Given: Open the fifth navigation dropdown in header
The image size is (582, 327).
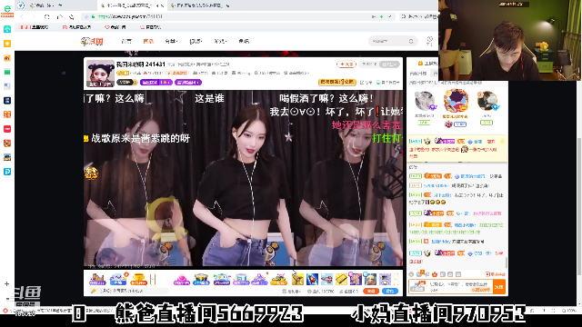Looking at the screenshot, I should (220, 41).
